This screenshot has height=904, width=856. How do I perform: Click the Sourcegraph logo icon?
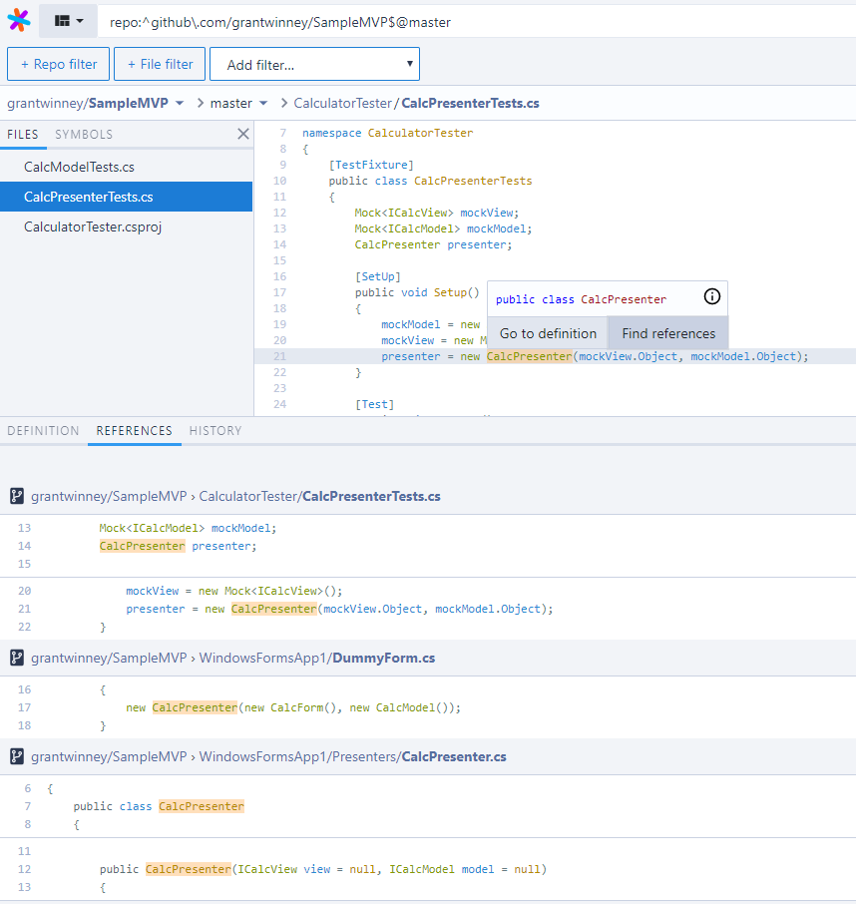pyautogui.click(x=19, y=20)
